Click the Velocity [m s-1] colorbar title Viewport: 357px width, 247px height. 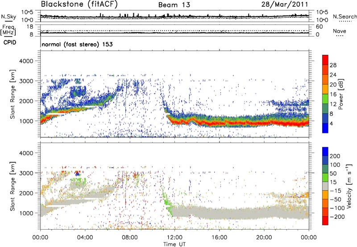point(349,186)
